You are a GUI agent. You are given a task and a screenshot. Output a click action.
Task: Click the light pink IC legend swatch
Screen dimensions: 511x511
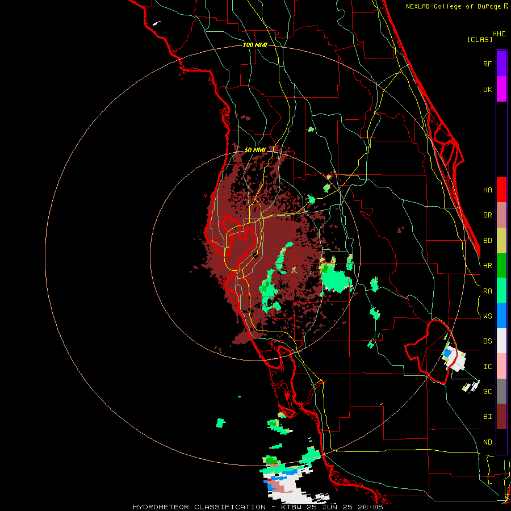(x=501, y=366)
